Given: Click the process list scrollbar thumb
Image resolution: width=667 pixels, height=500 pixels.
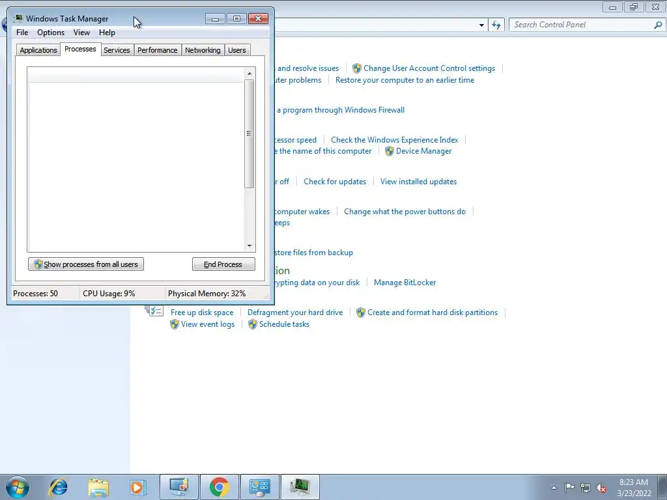Looking at the screenshot, I should pos(249,133).
